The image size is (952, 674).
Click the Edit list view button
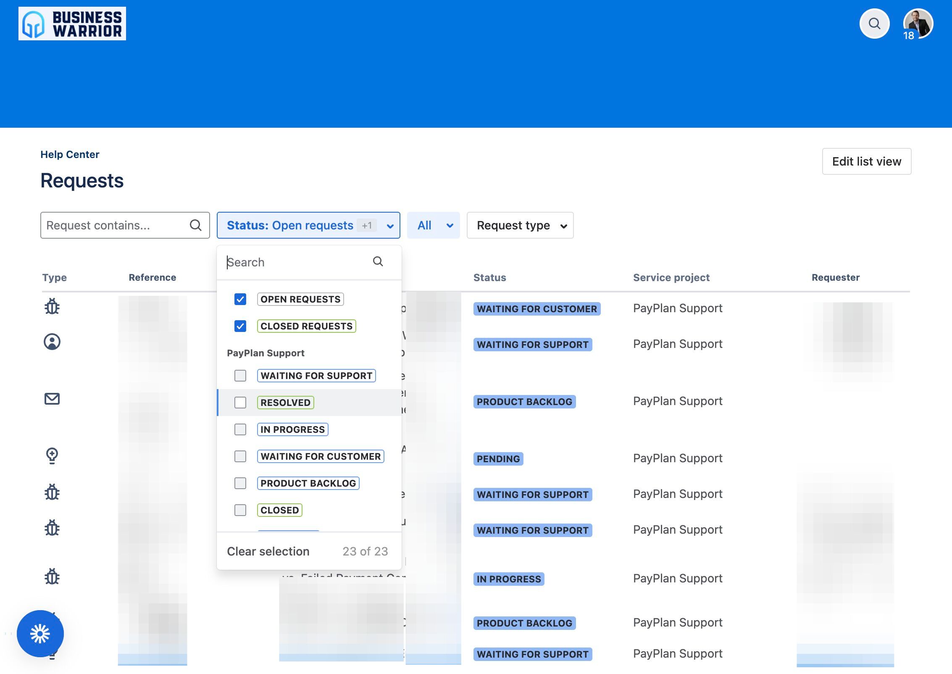(x=867, y=161)
